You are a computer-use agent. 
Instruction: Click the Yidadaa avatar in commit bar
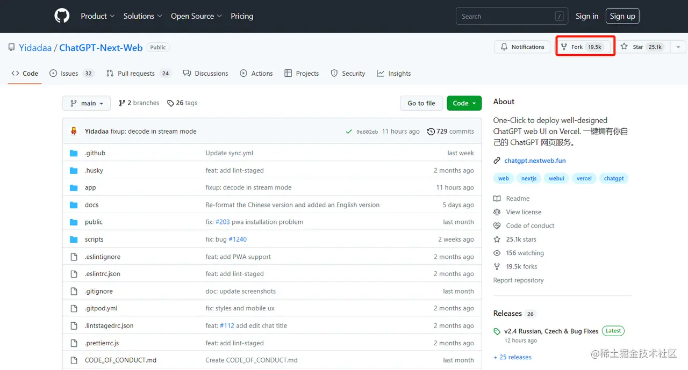click(74, 131)
